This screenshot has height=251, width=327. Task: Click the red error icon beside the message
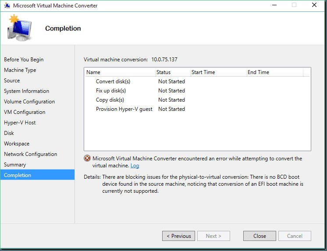point(87,159)
